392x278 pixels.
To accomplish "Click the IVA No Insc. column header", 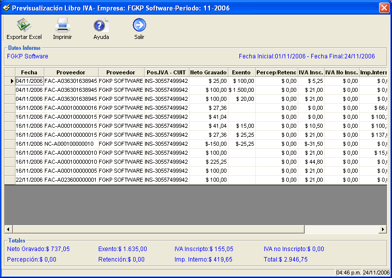I will click(342, 72).
